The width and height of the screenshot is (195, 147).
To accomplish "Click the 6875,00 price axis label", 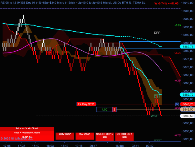I will (188, 59).
